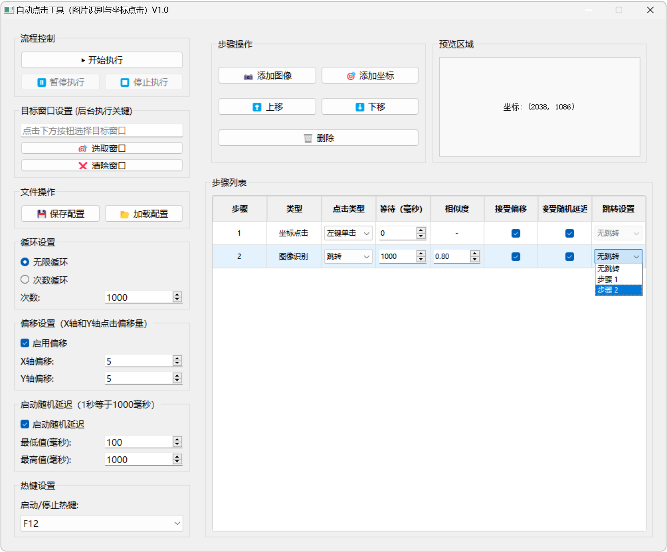Click the 清除窗口 clear window button
Viewport: 667px width, 552px height.
click(x=102, y=166)
